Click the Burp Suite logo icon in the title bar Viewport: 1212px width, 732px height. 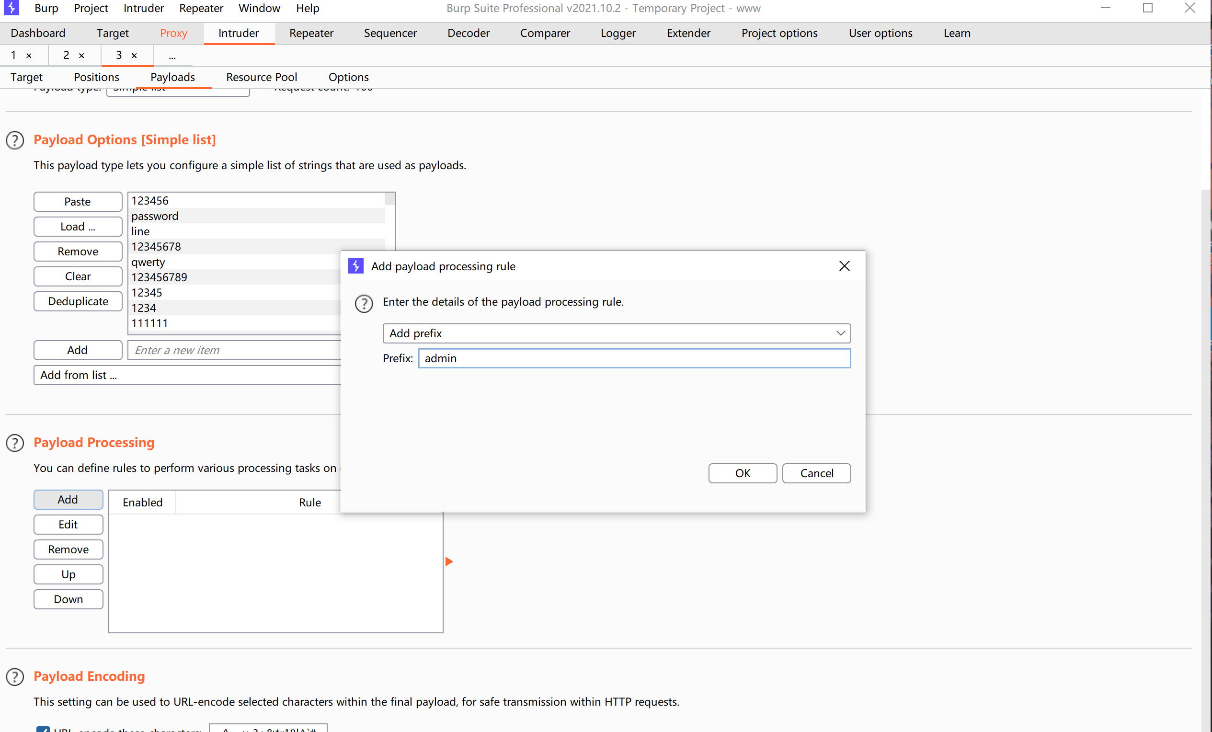pyautogui.click(x=11, y=8)
